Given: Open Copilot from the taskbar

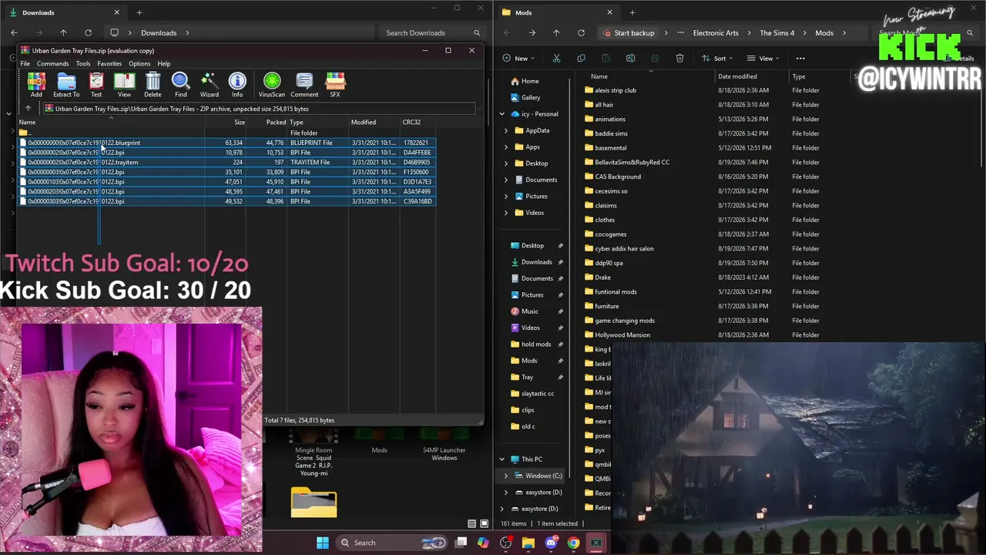Looking at the screenshot, I should 483,543.
